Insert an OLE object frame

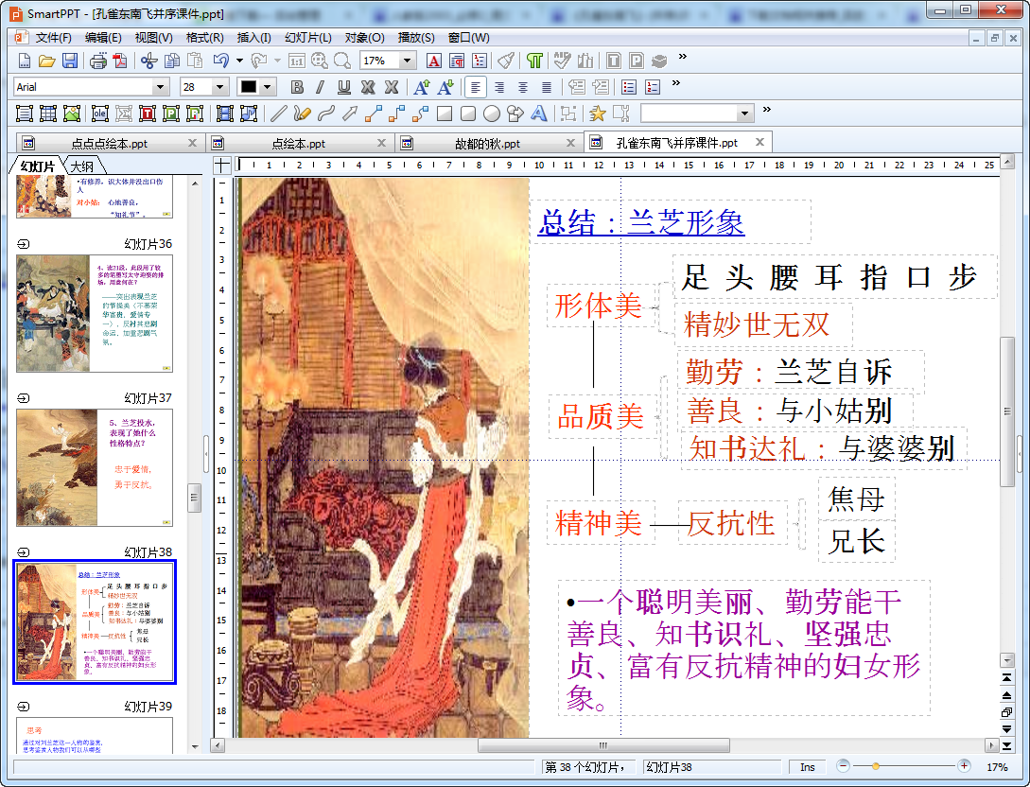[100, 114]
